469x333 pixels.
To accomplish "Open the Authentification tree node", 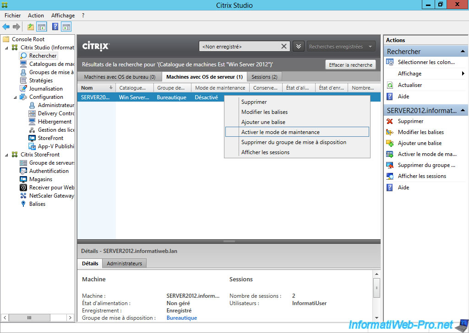I will click(x=49, y=171).
